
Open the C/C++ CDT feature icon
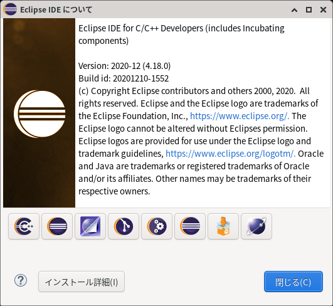pos(24,226)
